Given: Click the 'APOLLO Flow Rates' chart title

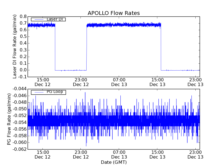Looking at the screenshot, I should click(x=114, y=13).
